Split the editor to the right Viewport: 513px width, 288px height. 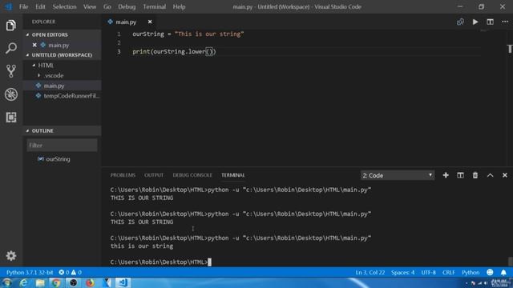(490, 22)
